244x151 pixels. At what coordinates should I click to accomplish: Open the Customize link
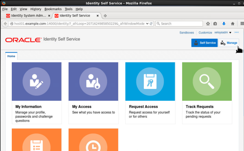click(205, 33)
